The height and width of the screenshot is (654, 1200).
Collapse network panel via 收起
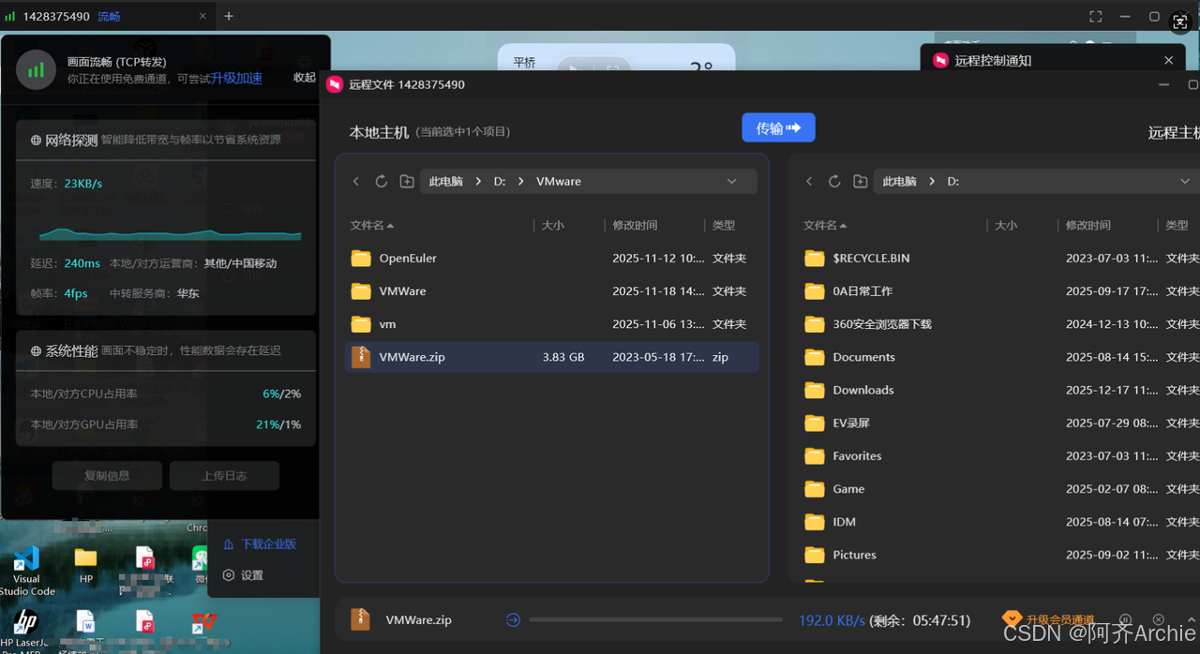[x=305, y=78]
